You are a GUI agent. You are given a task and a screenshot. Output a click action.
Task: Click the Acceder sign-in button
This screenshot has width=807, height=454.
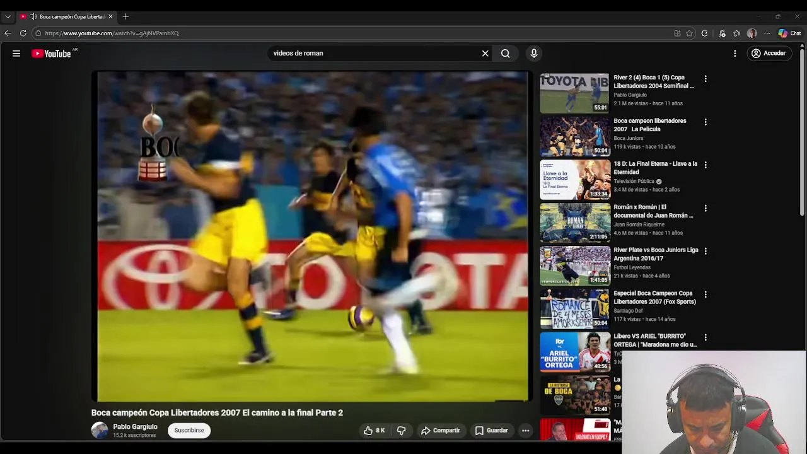click(768, 54)
